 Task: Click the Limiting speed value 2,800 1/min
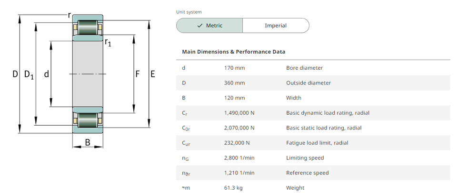click(x=239, y=158)
